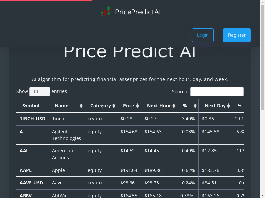Screen dimensions: 265x198
Task: Select the AAVE-USD symbol
Action: (x=31, y=183)
